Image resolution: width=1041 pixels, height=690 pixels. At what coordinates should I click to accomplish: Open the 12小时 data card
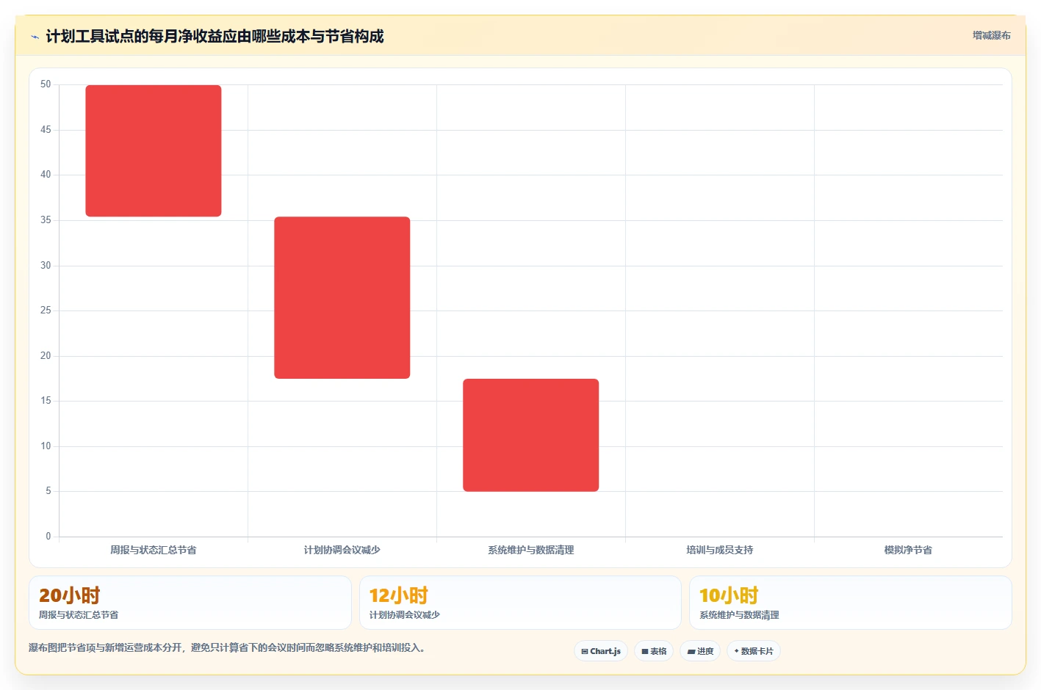tap(520, 603)
